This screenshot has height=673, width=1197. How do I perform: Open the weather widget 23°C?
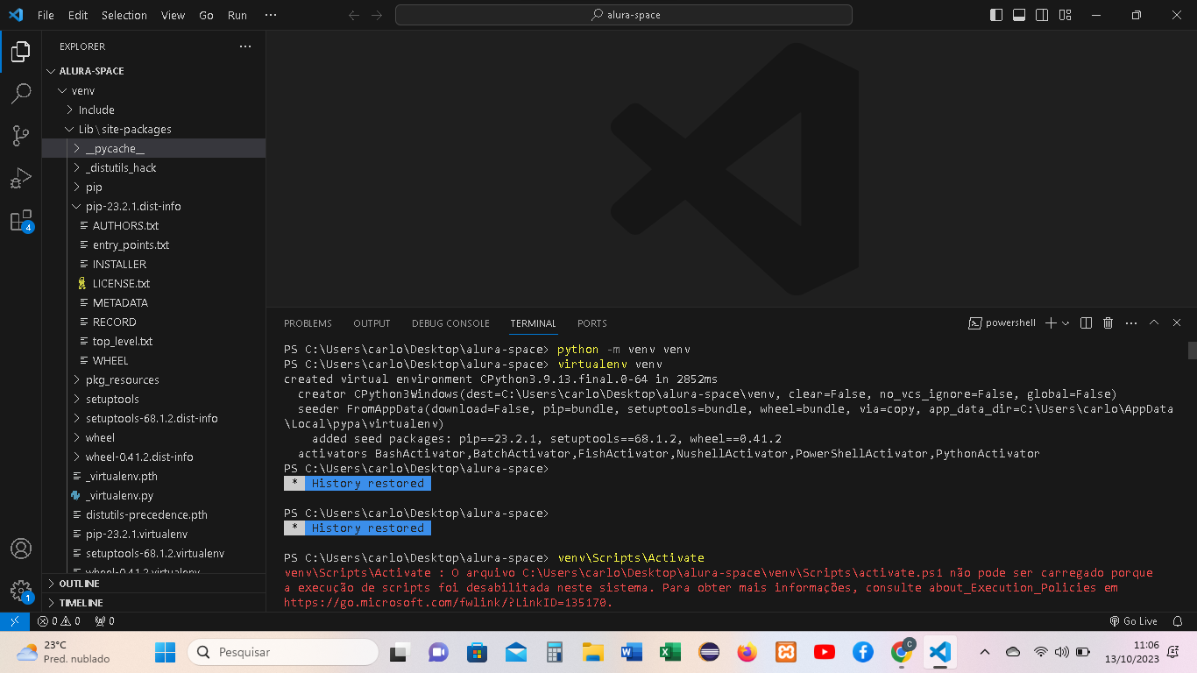pos(63,652)
